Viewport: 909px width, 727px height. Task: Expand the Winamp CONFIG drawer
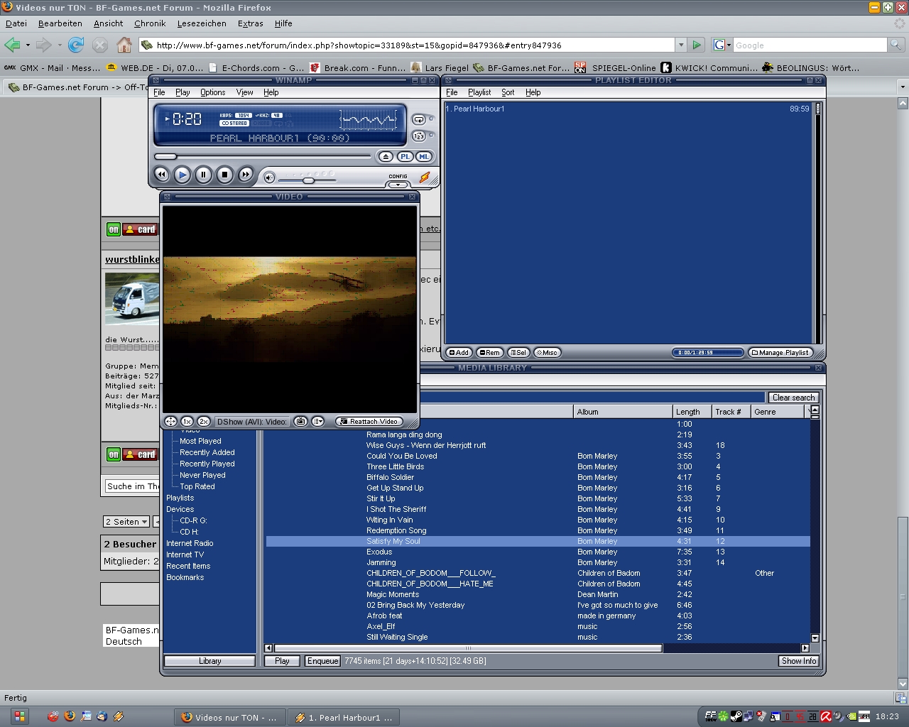pyautogui.click(x=398, y=185)
